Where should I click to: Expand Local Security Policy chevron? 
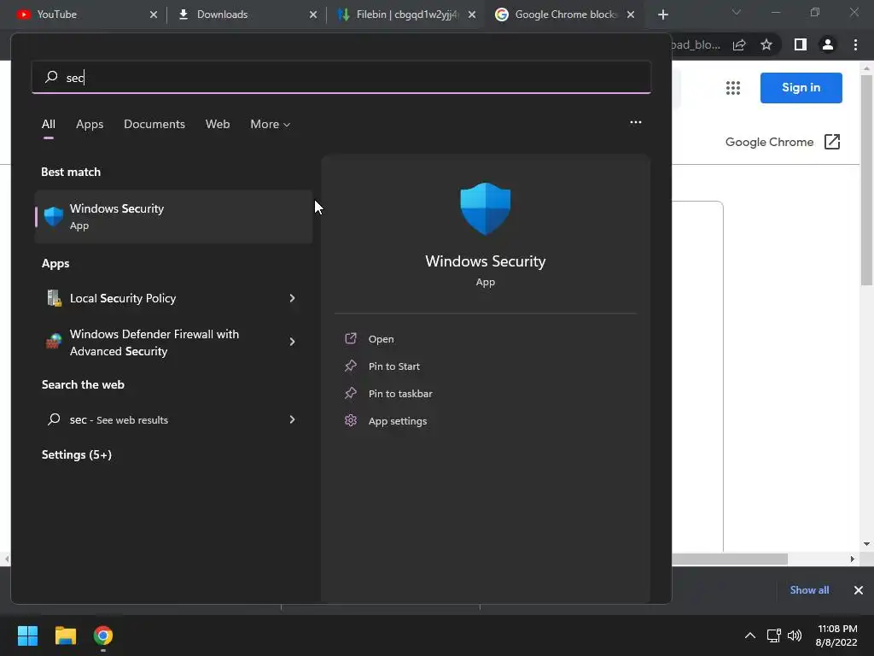click(292, 298)
